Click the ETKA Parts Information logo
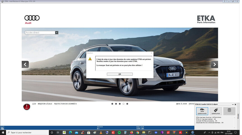Image resolution: width=242 pixels, height=135 pixels. coord(206,19)
